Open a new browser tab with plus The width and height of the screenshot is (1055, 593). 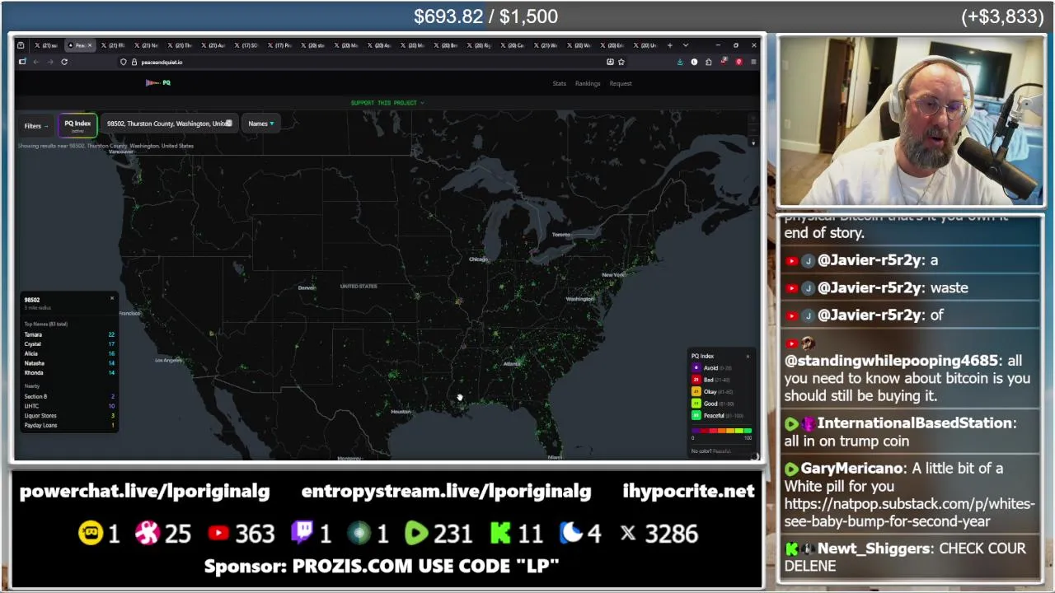point(670,45)
